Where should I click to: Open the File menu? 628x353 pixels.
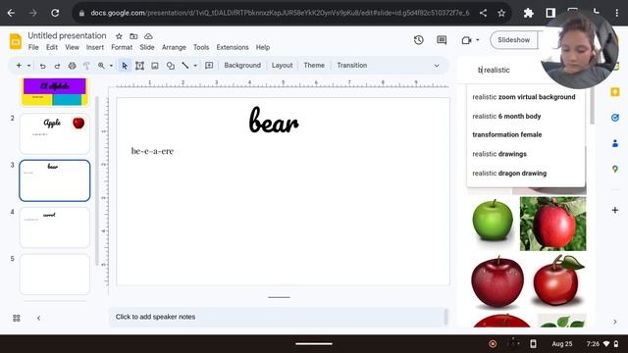point(33,47)
